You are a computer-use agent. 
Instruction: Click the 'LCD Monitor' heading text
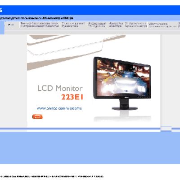click(60, 88)
